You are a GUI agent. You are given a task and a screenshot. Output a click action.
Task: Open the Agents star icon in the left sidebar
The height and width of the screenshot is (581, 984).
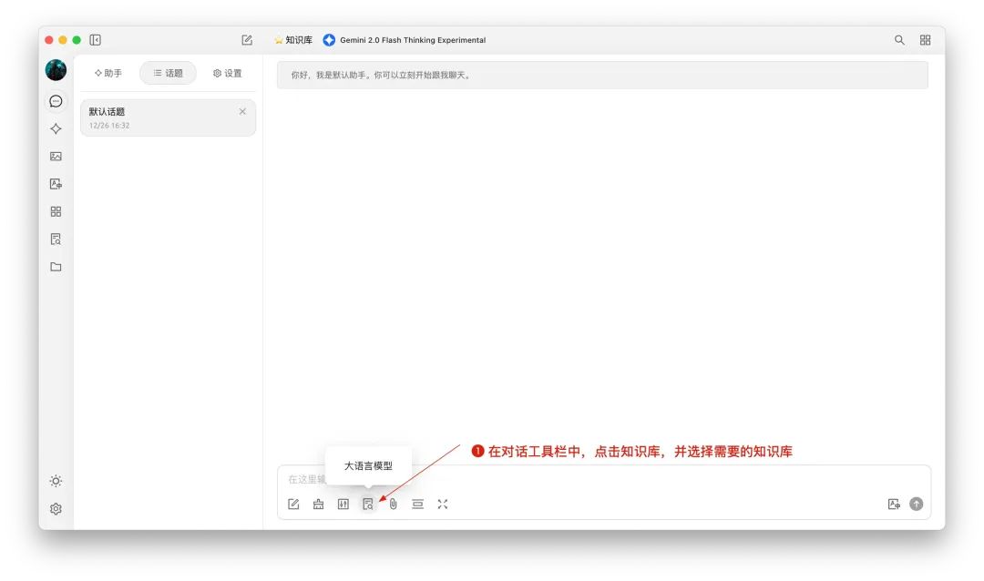coord(56,128)
